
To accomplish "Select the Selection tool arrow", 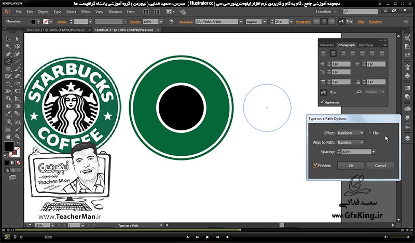I will pyautogui.click(x=8, y=39).
